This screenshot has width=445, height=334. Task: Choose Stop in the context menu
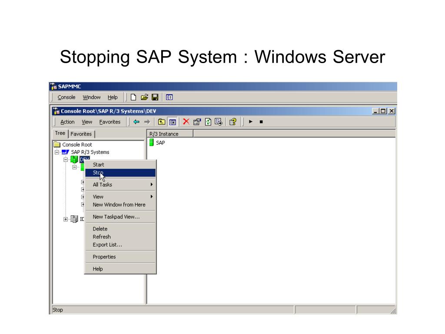120,173
